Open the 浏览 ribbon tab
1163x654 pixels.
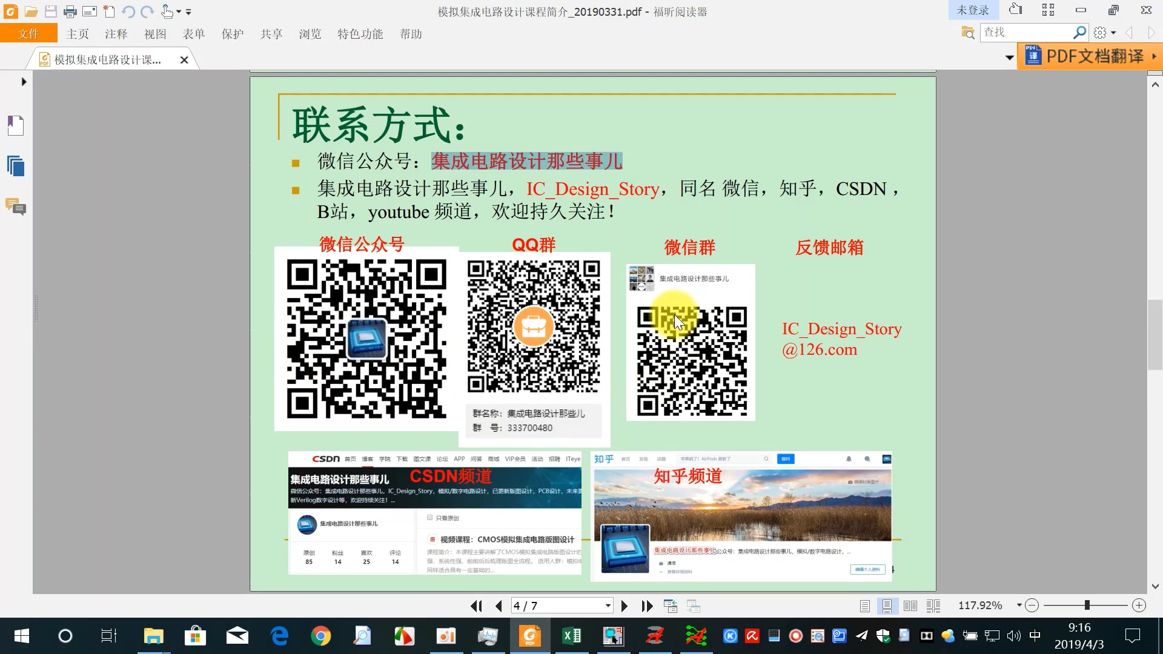310,34
